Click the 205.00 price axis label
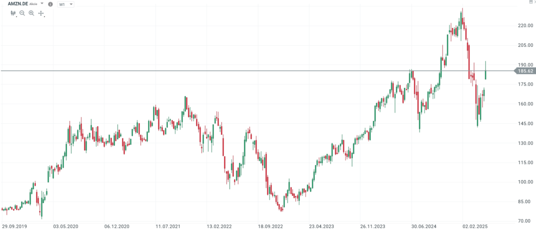Viewport: 536px width, 230px height. (525, 45)
